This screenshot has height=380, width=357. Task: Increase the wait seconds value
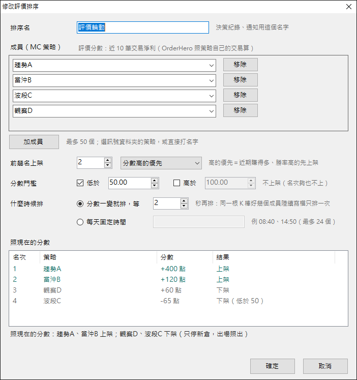pyautogui.click(x=184, y=201)
